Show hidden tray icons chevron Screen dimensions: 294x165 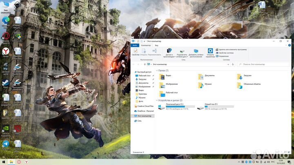point(239,162)
